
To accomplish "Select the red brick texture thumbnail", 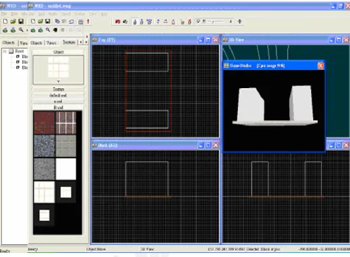I will tap(44, 122).
